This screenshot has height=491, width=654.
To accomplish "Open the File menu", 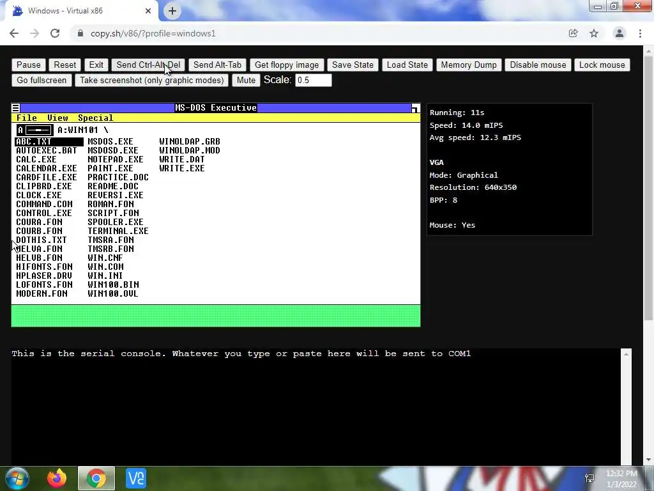I will click(x=27, y=118).
